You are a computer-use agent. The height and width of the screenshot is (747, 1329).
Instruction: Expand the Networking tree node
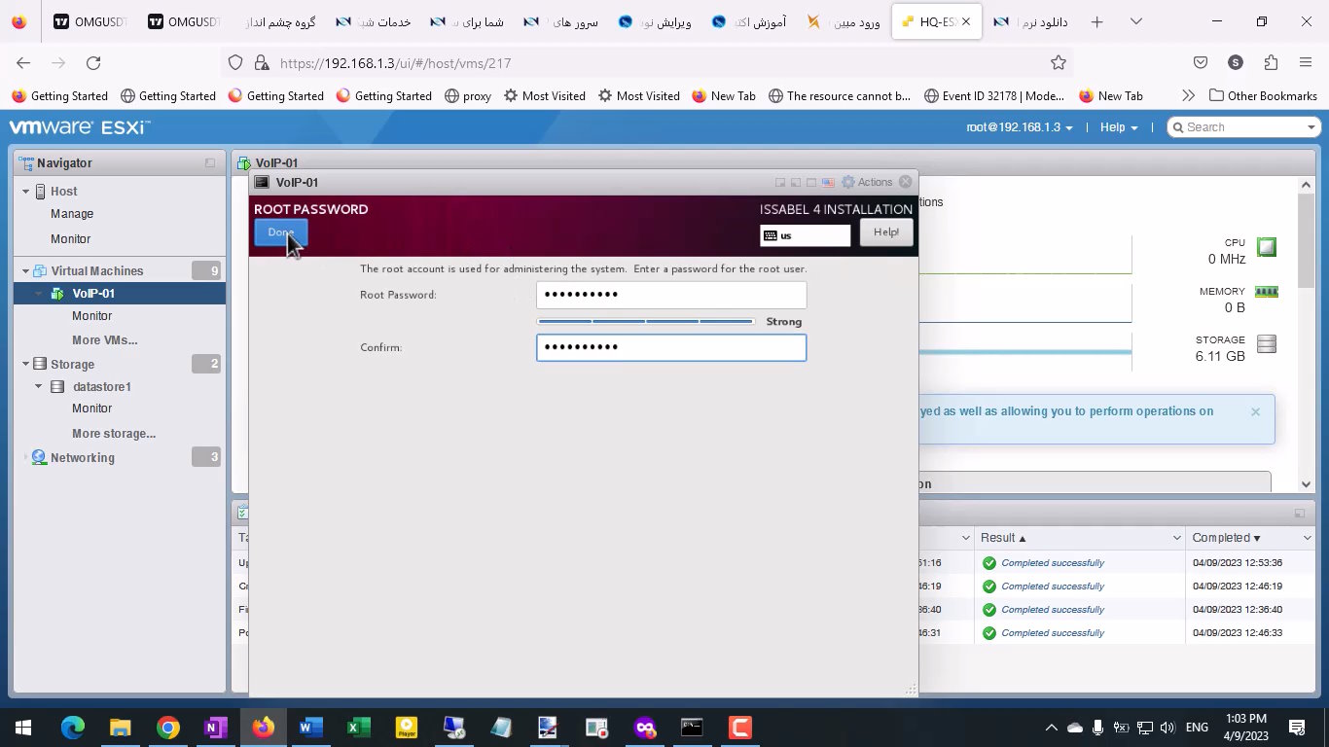(26, 458)
